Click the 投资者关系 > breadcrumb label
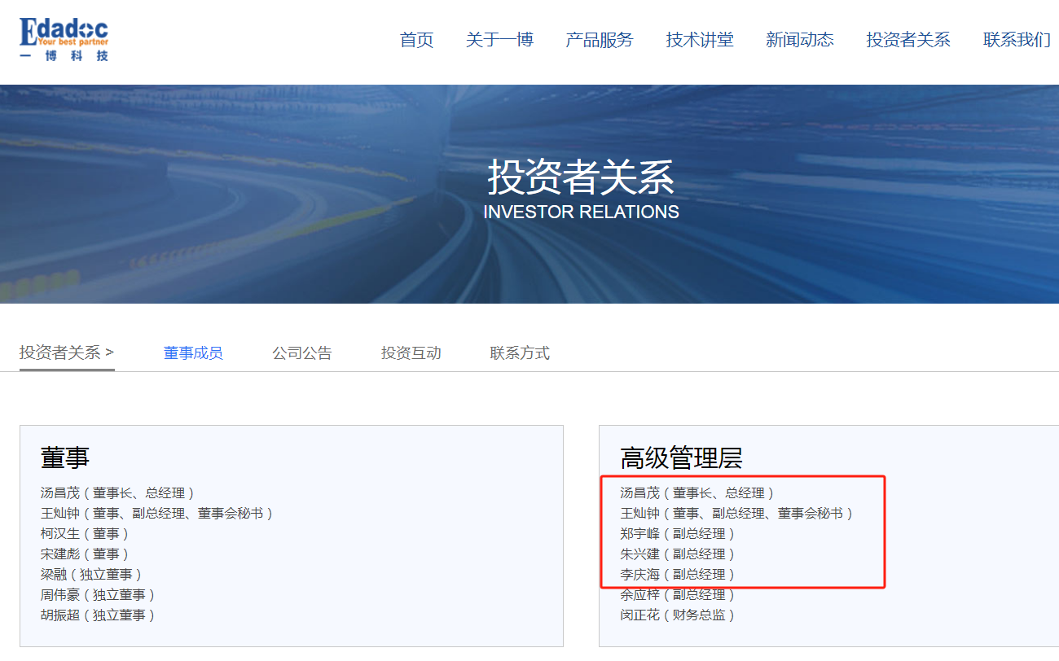The width and height of the screenshot is (1059, 661). [67, 352]
